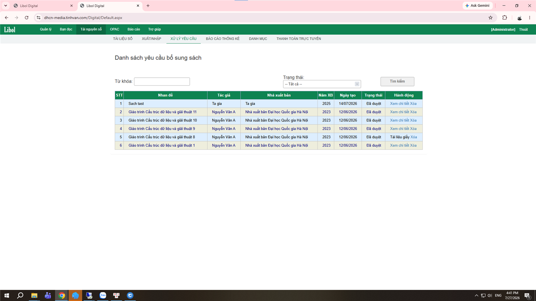The image size is (536, 301).
Task: Click the Tìm kiếm search button
Action: coord(397,82)
